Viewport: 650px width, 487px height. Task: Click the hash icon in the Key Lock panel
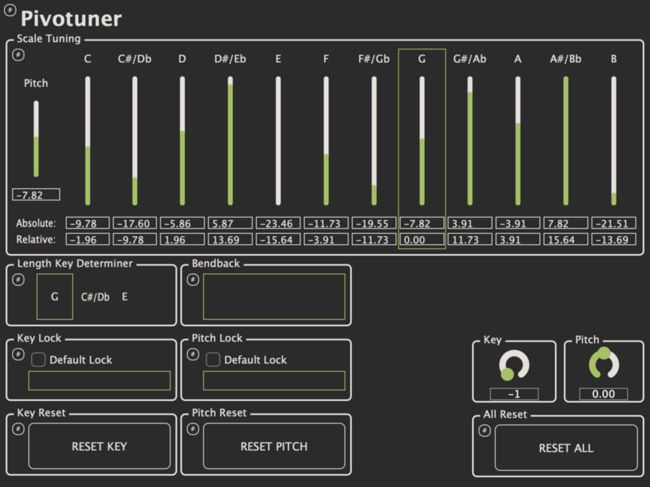[18, 354]
